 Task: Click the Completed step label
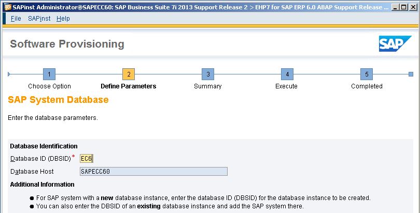coord(367,86)
